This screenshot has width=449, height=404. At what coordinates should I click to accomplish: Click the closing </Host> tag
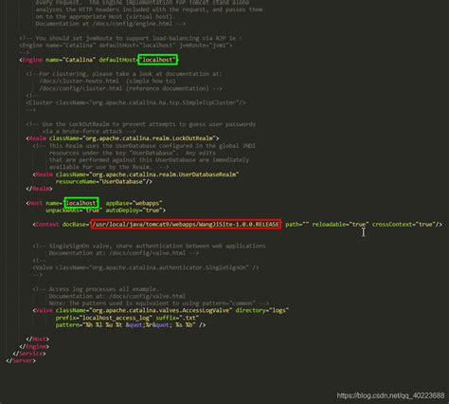(38, 340)
